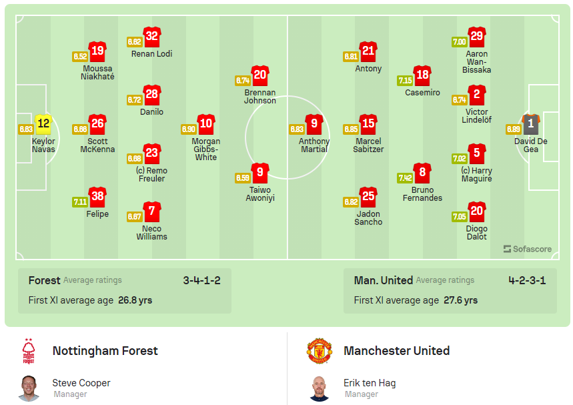573x405 pixels.
Task: Click Erik ten Hag's profile photo
Action: tap(319, 387)
